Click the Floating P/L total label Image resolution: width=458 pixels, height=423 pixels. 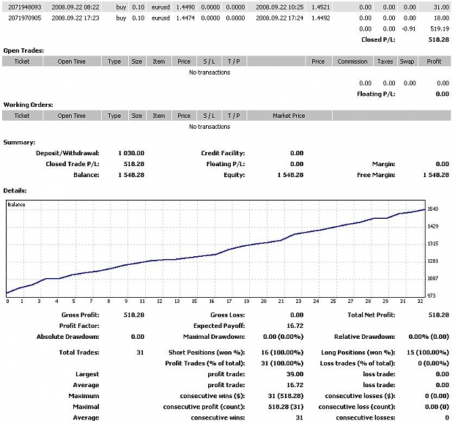376,94
